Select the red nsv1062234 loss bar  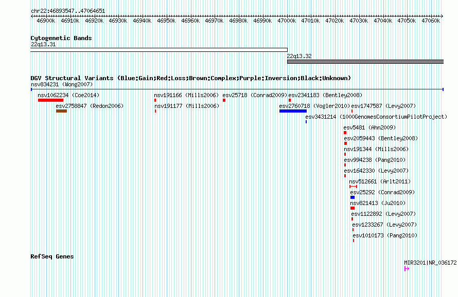coord(50,100)
